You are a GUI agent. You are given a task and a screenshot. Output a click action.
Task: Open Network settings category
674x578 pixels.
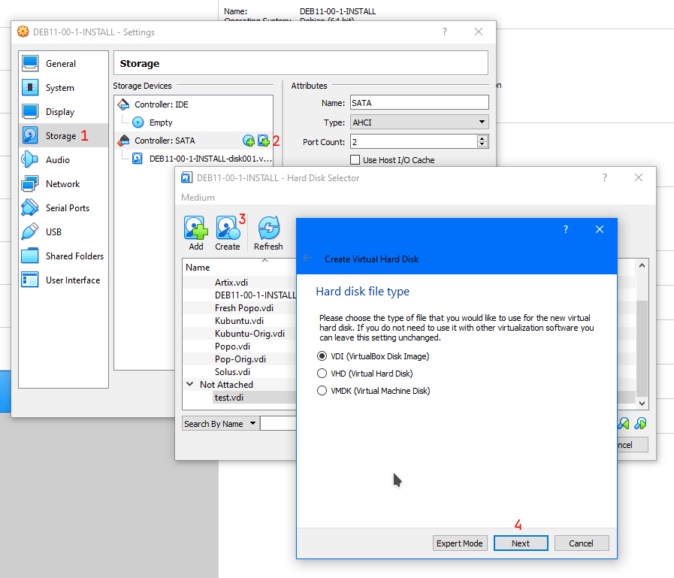click(x=63, y=184)
